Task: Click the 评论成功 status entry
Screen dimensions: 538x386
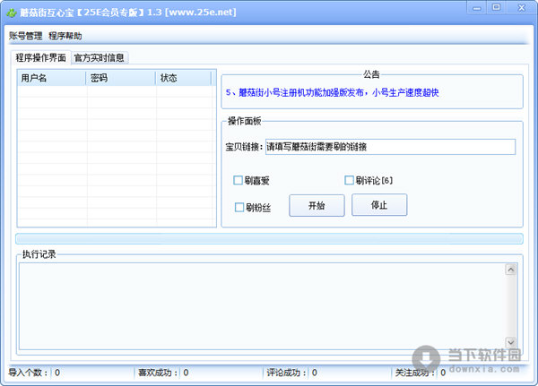Action: (x=292, y=373)
